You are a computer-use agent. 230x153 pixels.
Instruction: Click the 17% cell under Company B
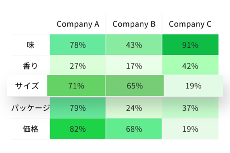(x=134, y=66)
